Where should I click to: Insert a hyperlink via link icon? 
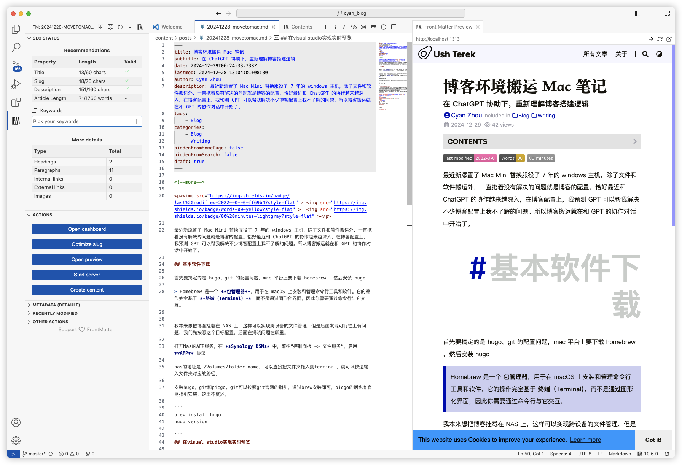click(x=354, y=27)
